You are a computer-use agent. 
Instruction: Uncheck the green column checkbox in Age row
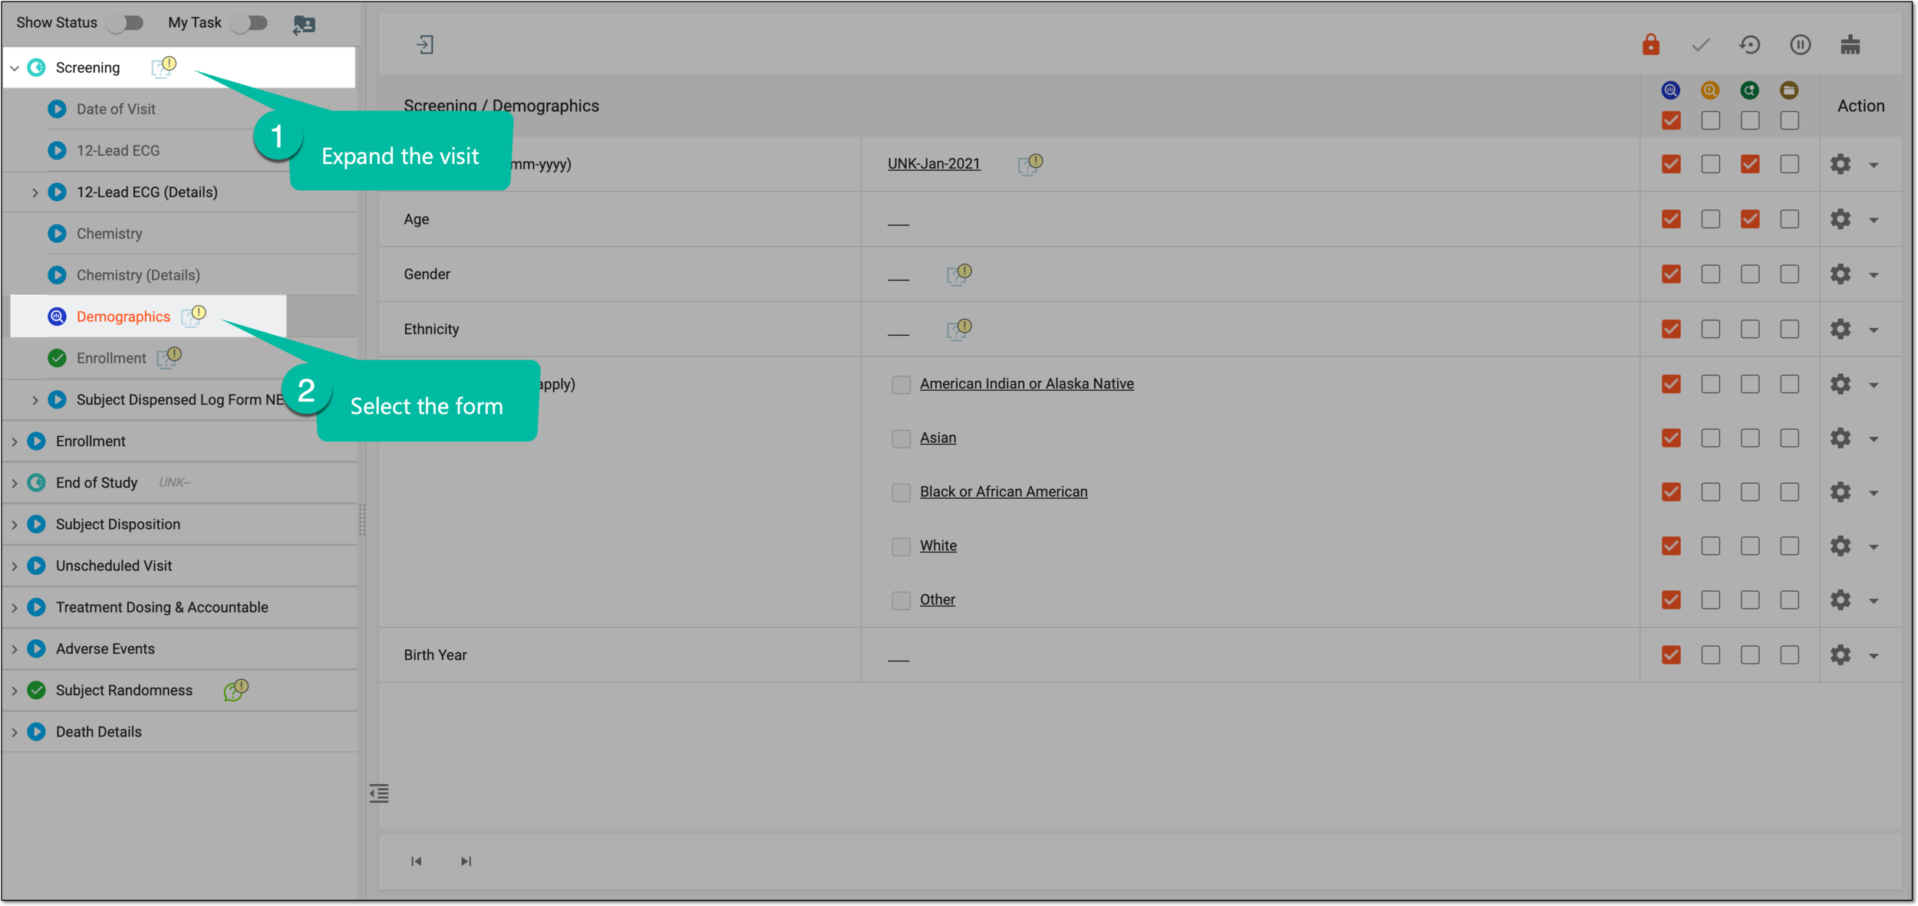click(x=1750, y=219)
